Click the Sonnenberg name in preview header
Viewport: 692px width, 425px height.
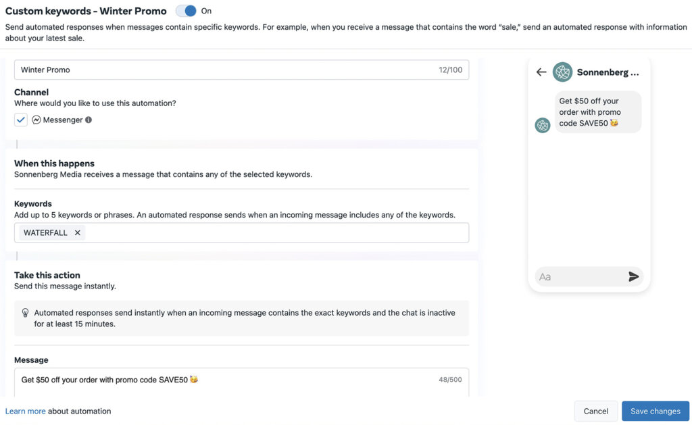coord(608,72)
